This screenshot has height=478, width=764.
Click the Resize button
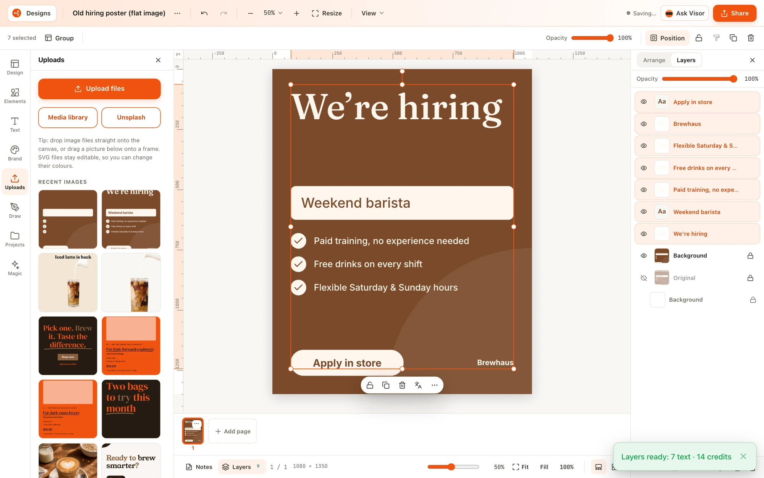pos(327,13)
